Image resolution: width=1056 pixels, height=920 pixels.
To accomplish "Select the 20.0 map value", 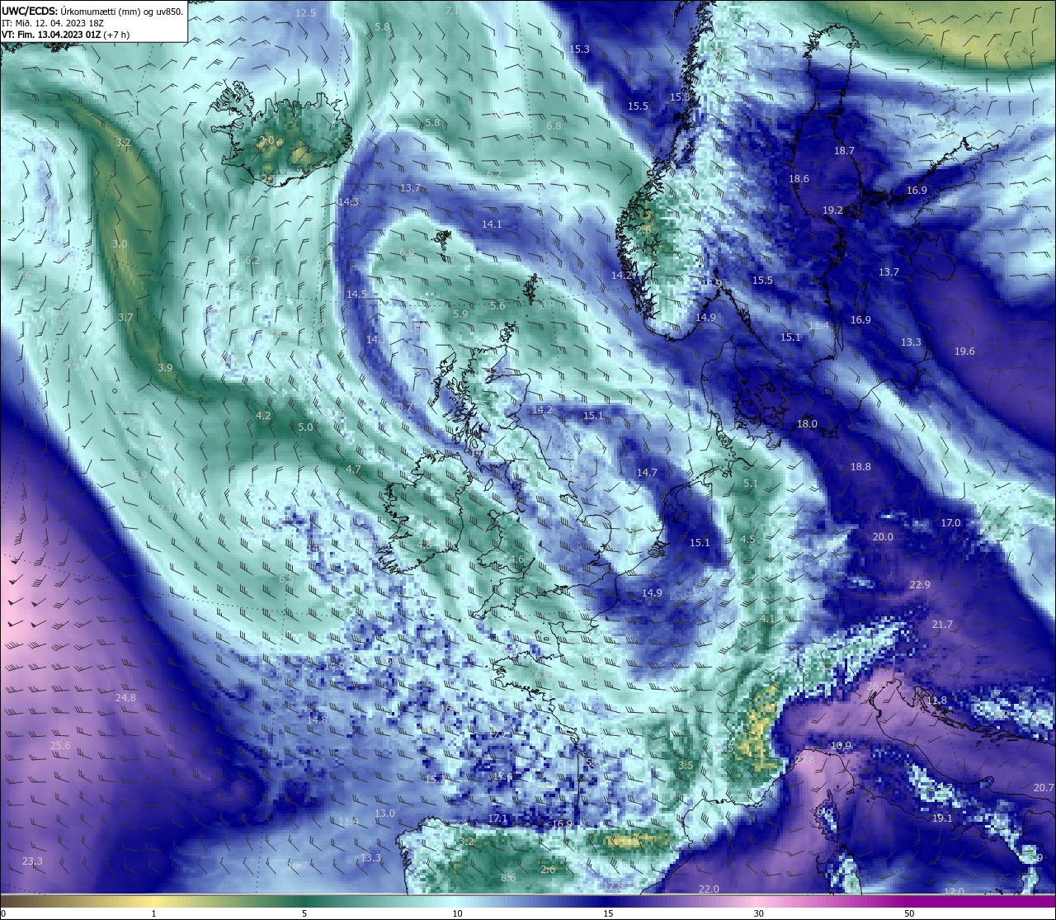I will (x=883, y=537).
